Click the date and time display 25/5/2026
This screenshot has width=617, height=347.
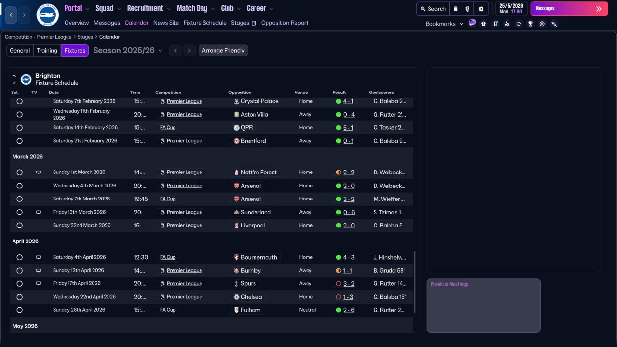[x=511, y=9]
